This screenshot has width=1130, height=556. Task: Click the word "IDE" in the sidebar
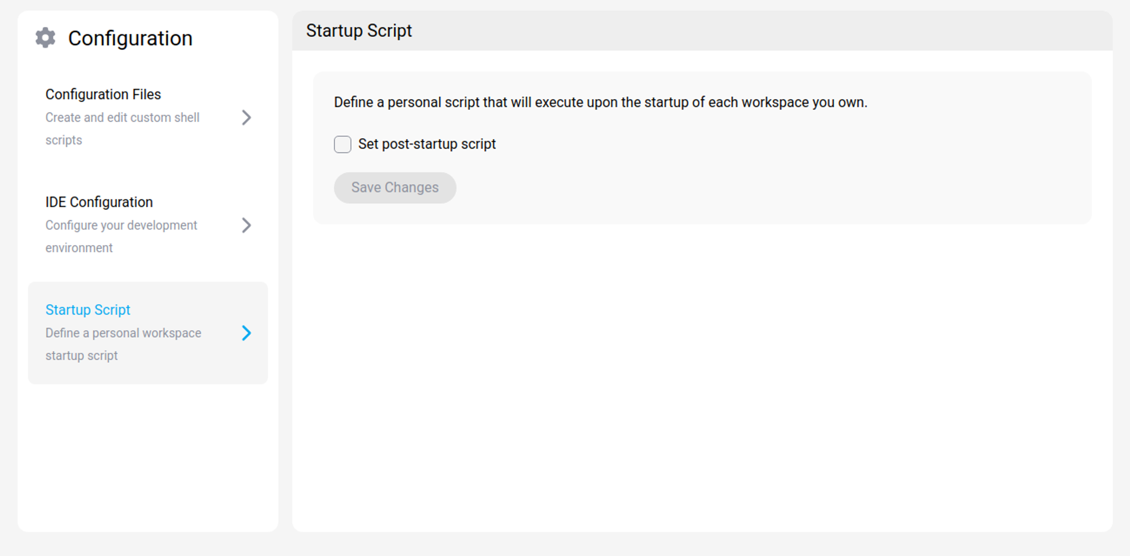tap(55, 202)
